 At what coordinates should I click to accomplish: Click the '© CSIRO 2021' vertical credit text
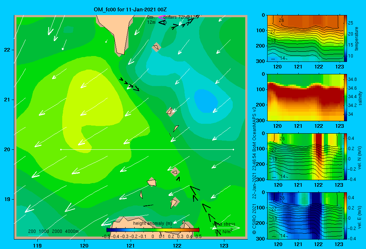click(x=254, y=219)
